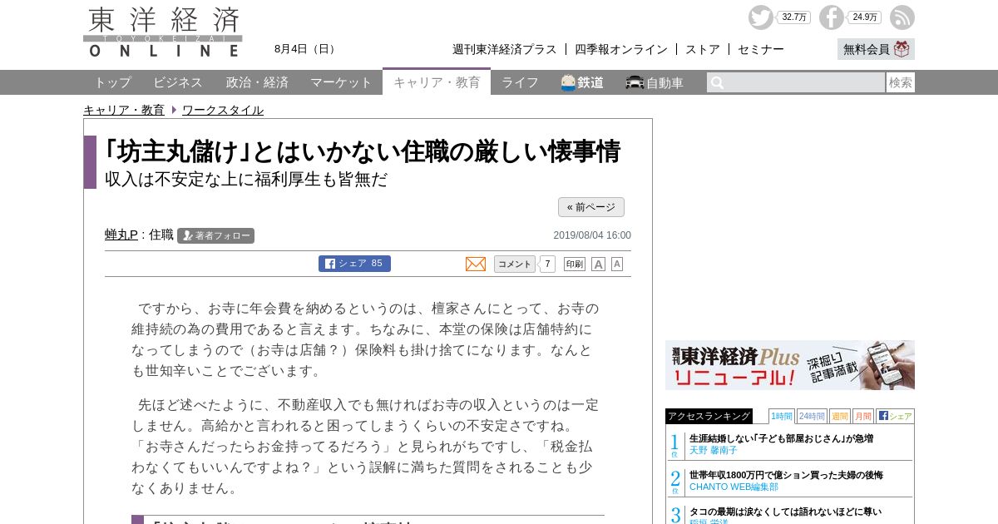Open author 天野 馨南子 link

click(714, 450)
